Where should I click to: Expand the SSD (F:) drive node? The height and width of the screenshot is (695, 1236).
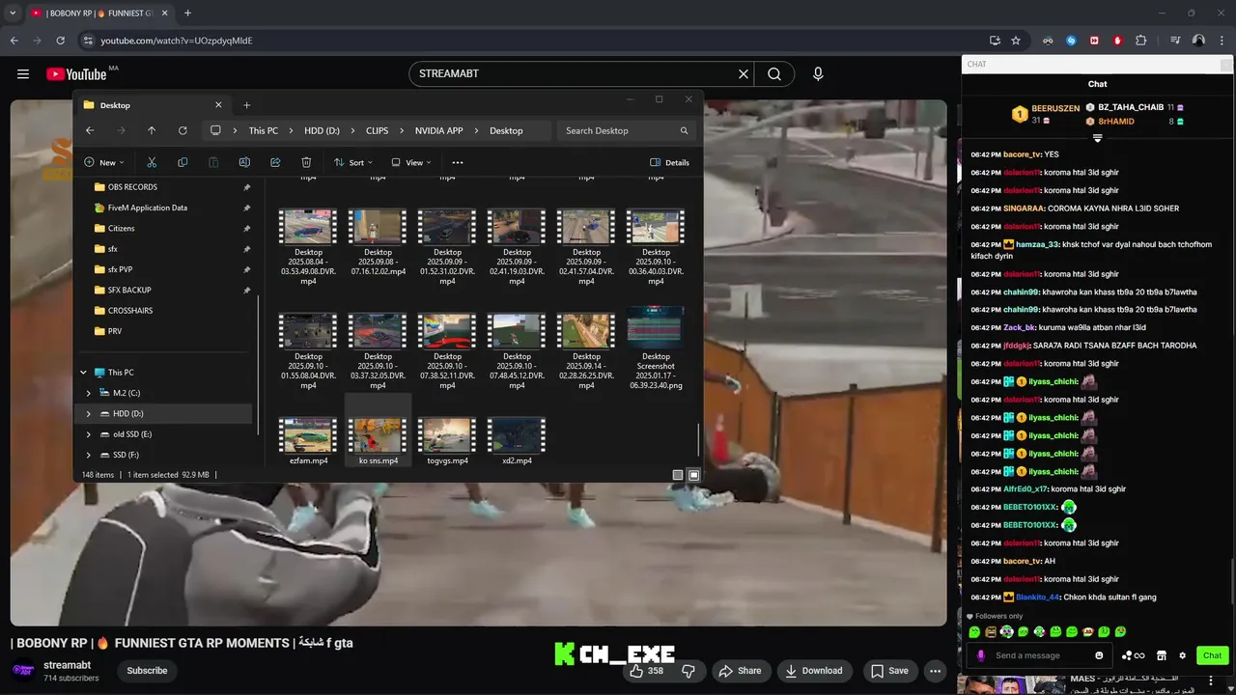[89, 455]
